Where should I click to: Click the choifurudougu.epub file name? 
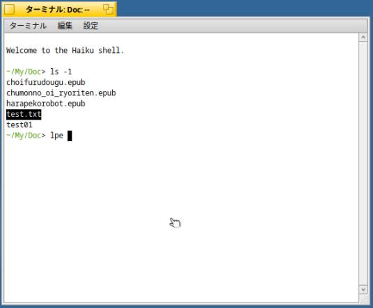pos(46,83)
